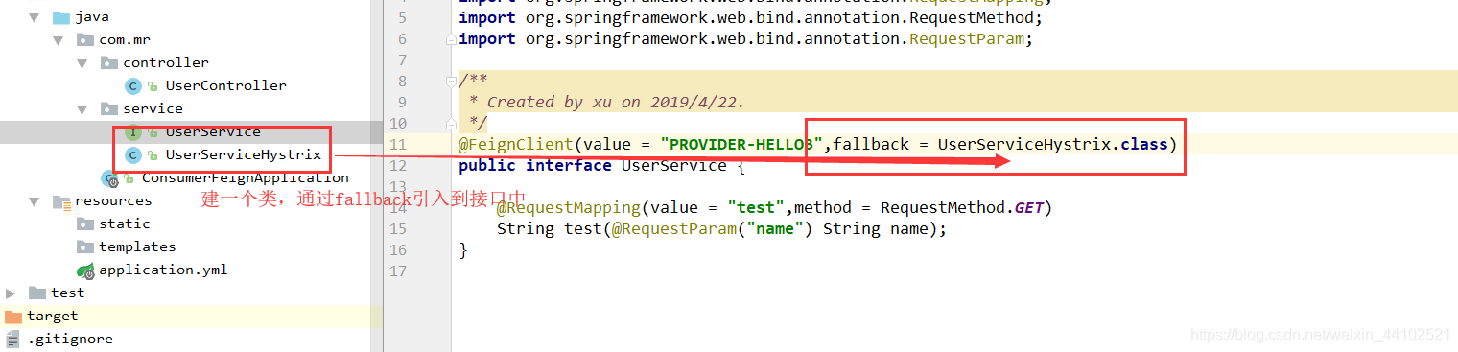This screenshot has height=352, width=1458.
Task: Click RequestMethod.GET in the mapping
Action: pos(961,207)
